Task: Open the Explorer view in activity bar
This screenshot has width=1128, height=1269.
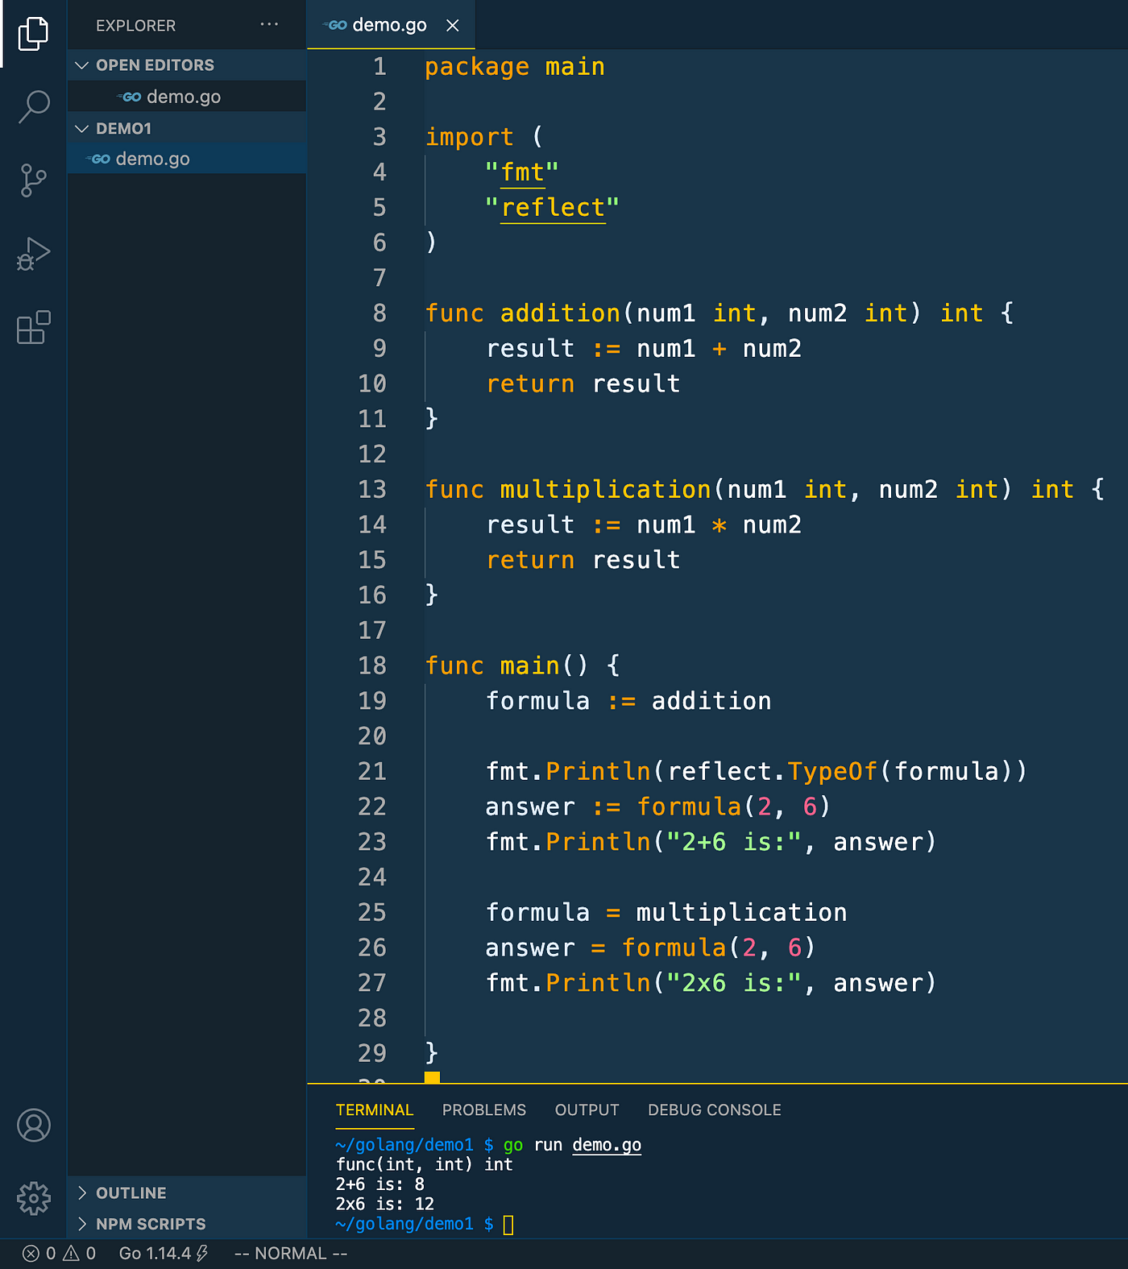Action: coord(33,33)
